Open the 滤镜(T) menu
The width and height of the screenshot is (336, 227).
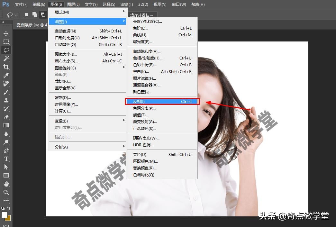point(126,4)
